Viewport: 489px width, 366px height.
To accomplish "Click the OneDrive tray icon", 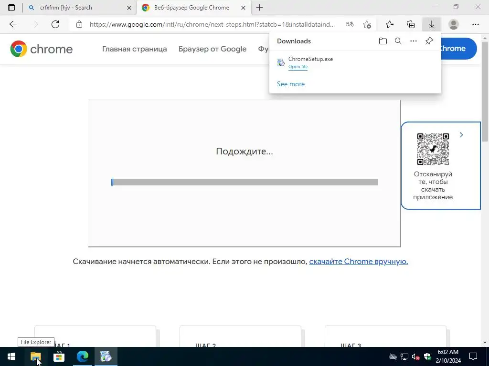I will click(393, 356).
